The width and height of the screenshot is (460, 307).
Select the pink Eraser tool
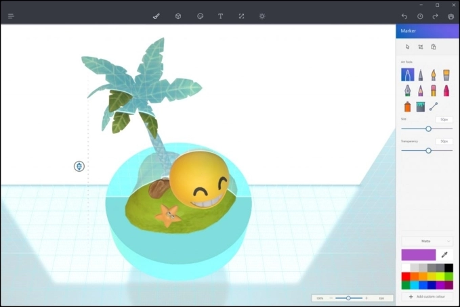point(434,91)
